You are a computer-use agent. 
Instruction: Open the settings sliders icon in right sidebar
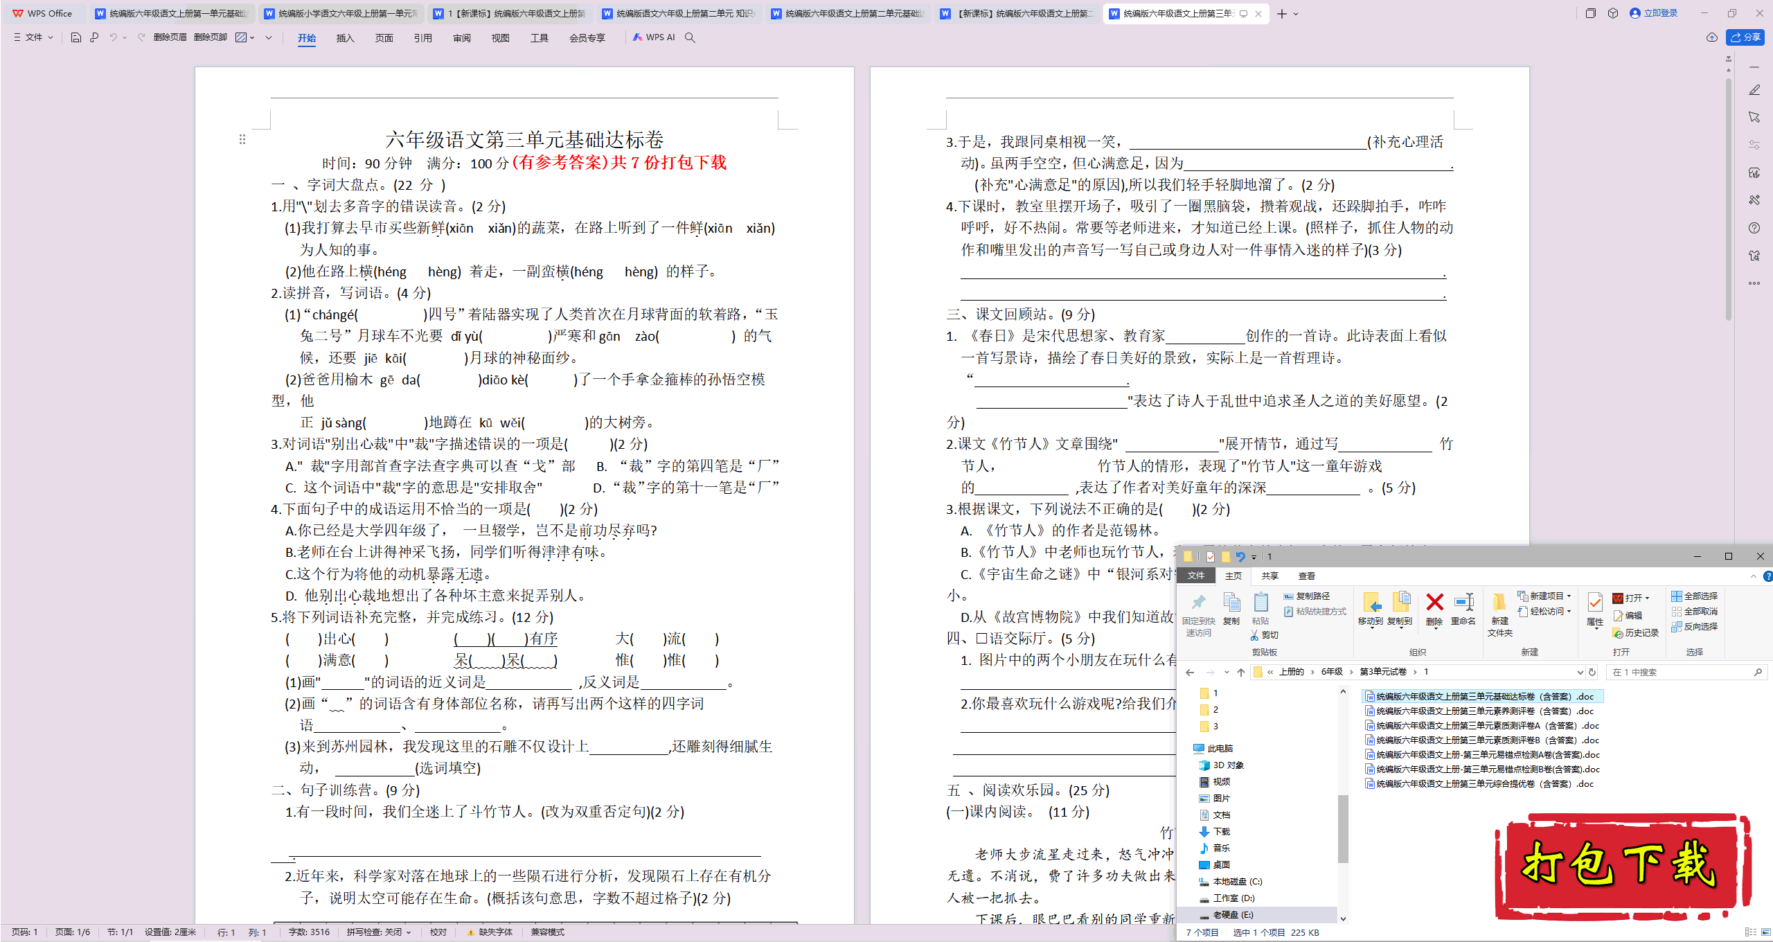tap(1754, 145)
